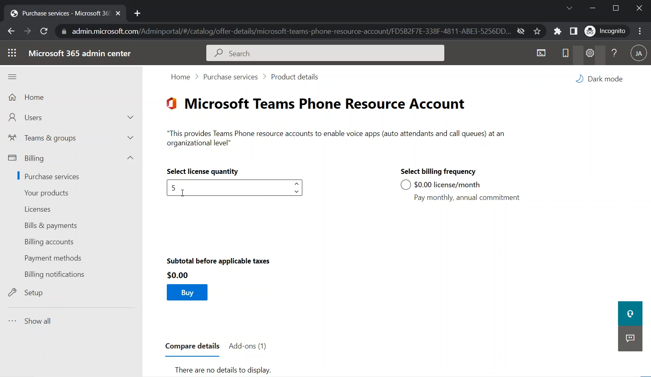Toggle Dark mode
This screenshot has width=651, height=377.
[599, 79]
